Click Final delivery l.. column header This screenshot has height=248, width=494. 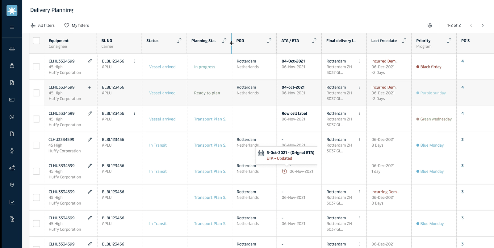pyautogui.click(x=341, y=41)
